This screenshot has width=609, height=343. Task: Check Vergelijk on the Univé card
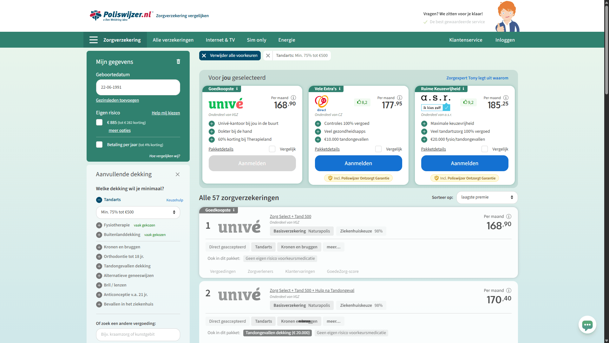click(x=272, y=149)
